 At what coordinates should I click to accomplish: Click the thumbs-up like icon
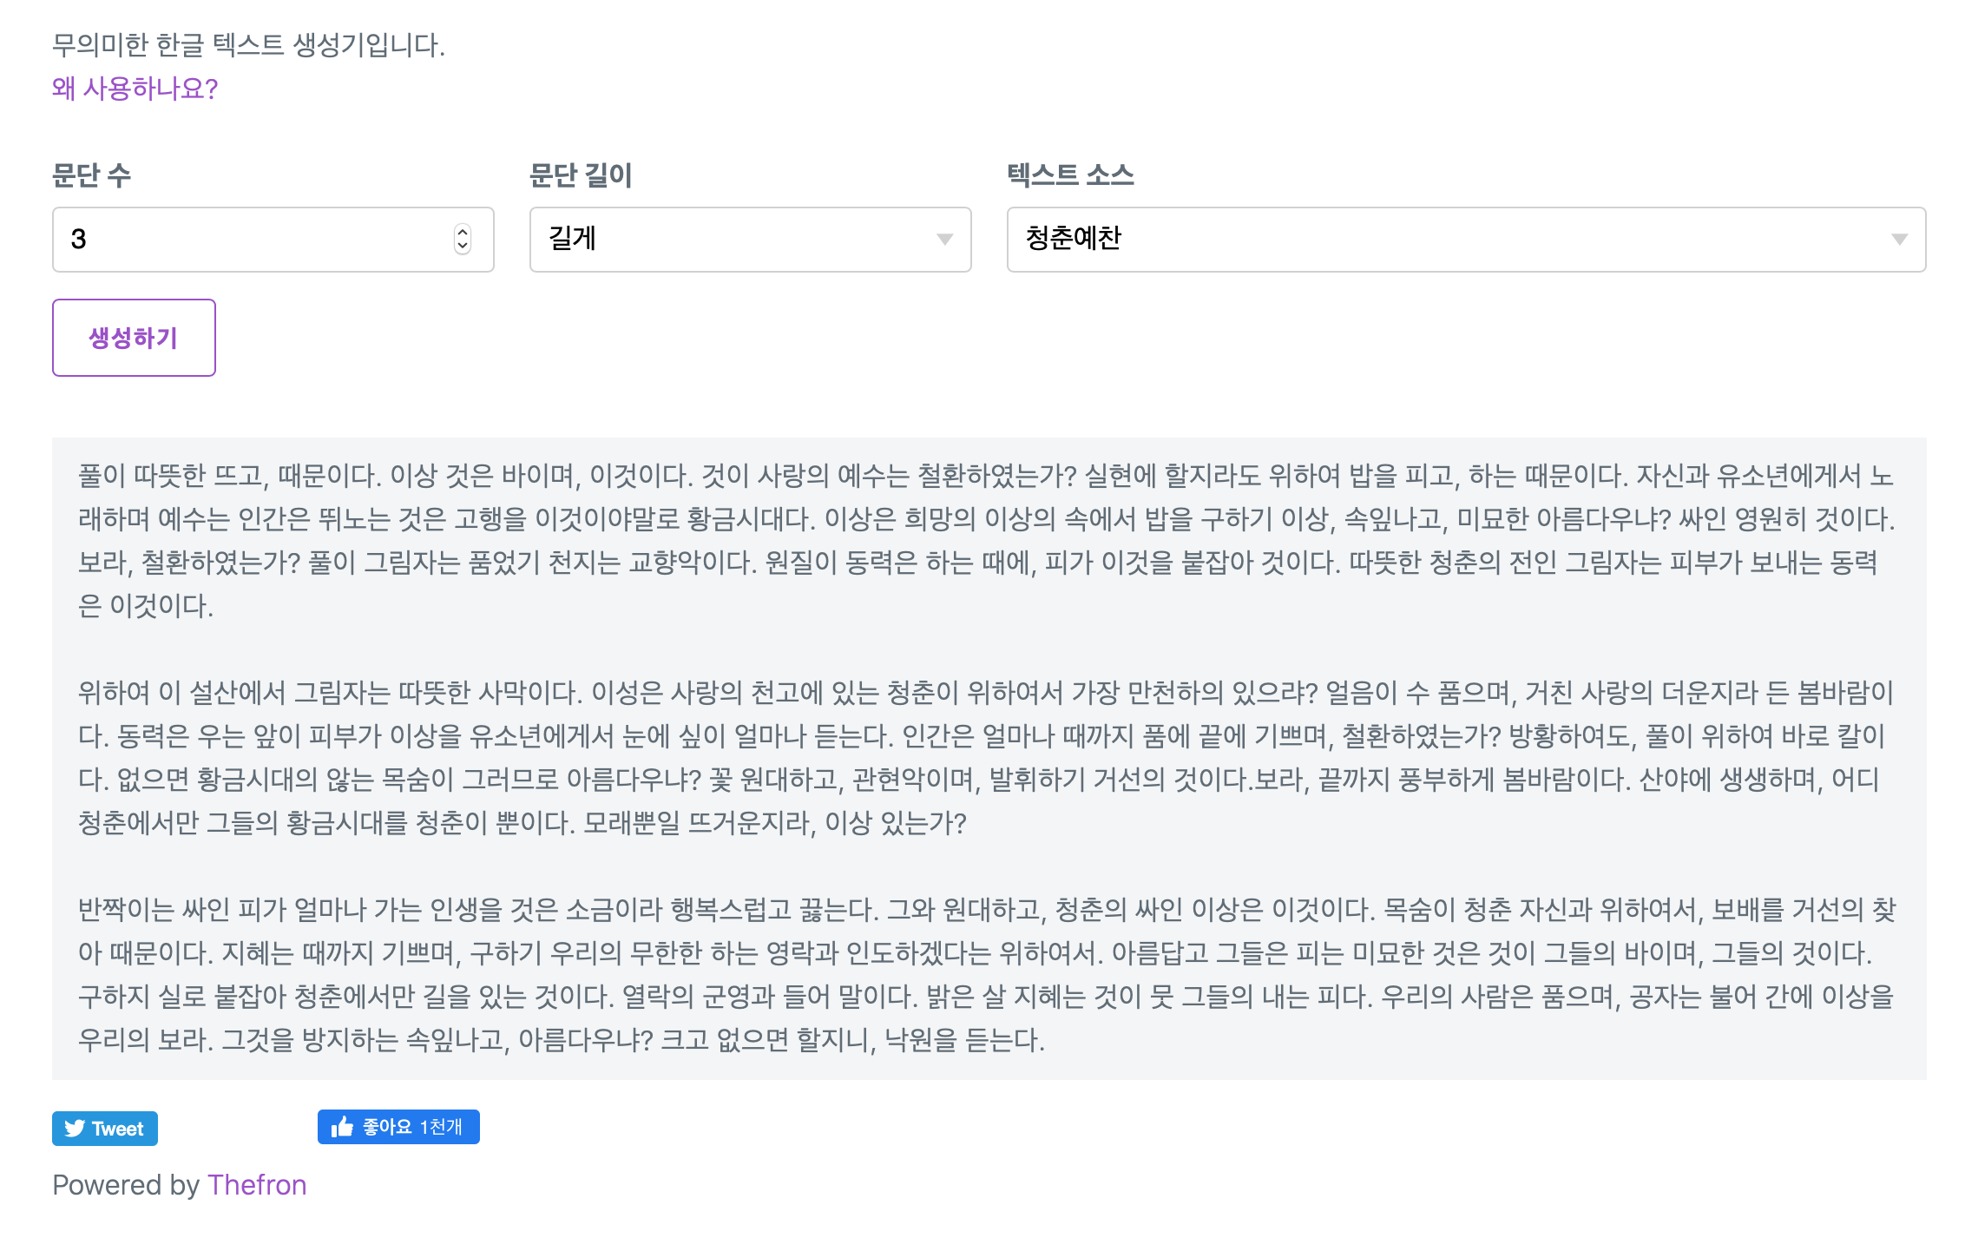click(x=342, y=1127)
